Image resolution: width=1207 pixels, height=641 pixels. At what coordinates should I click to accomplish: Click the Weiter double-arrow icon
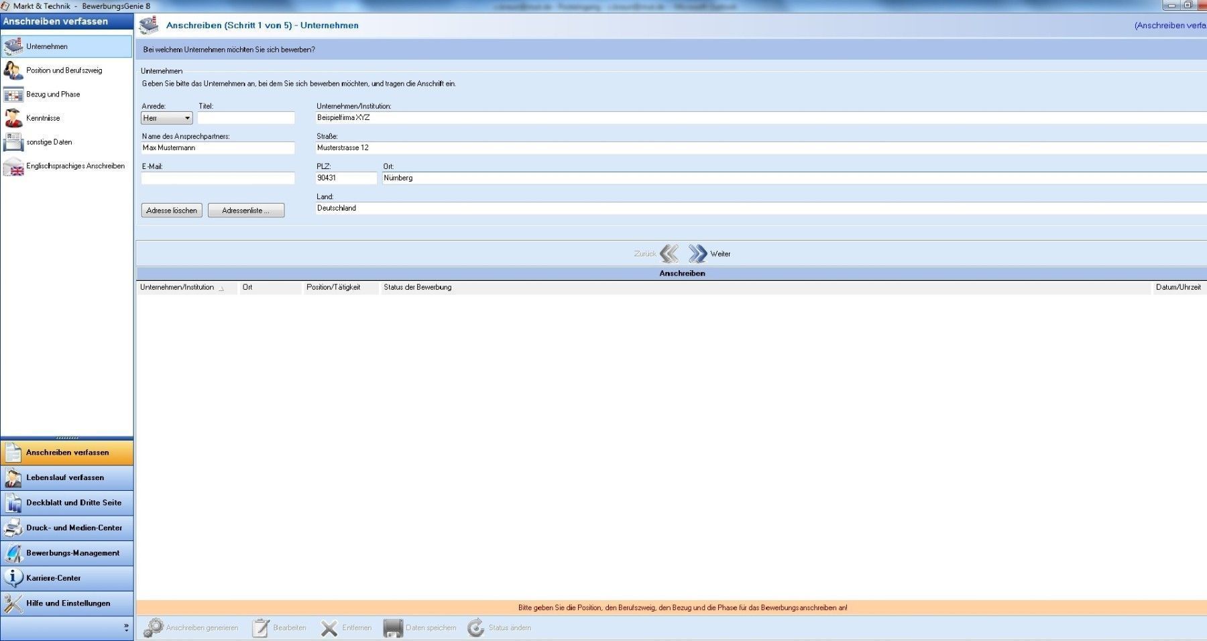[x=697, y=253]
